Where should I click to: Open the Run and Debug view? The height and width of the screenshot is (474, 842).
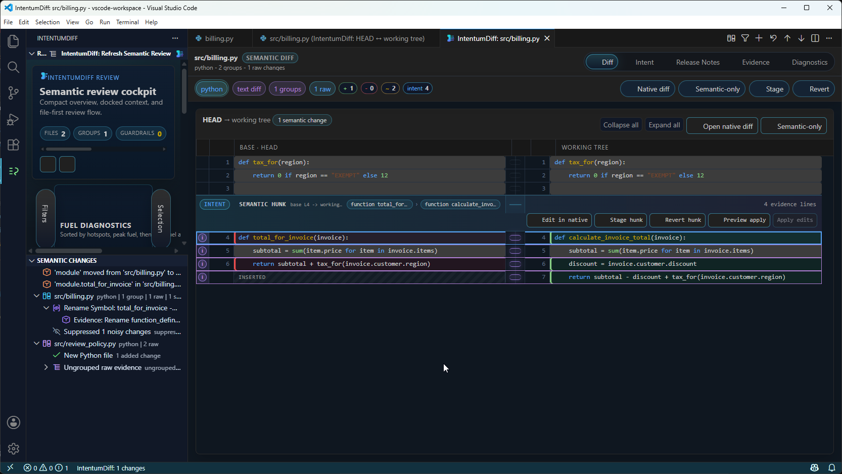14,119
